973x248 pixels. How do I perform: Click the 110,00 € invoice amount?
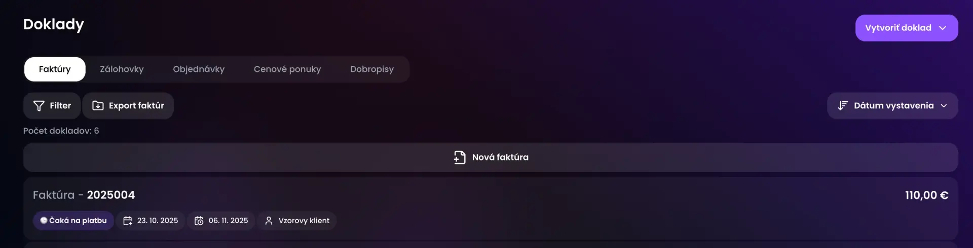click(x=926, y=195)
